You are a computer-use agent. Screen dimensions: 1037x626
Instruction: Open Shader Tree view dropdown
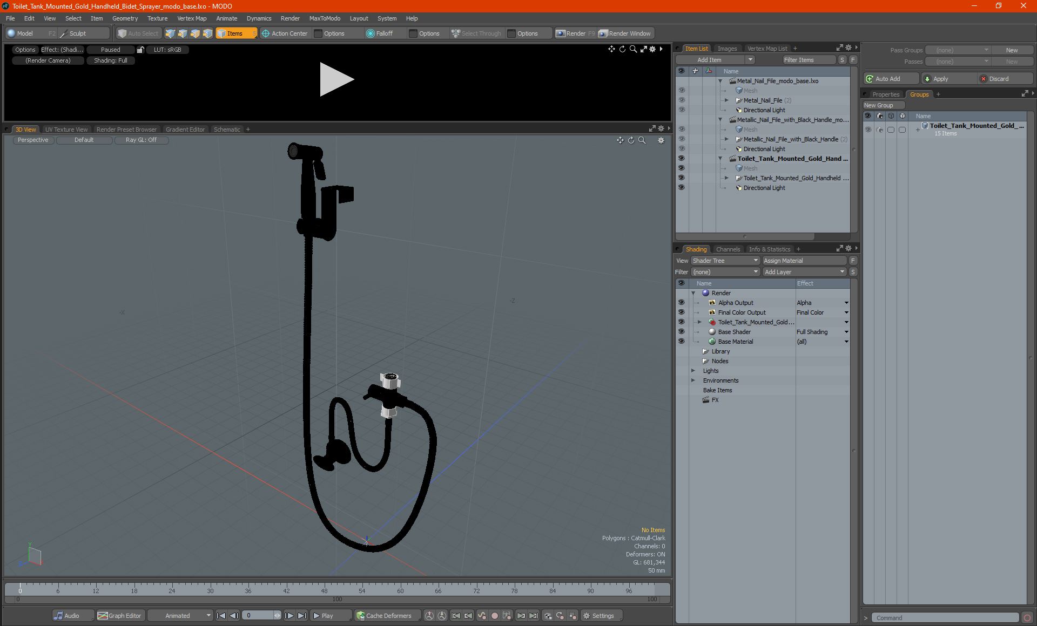(x=725, y=261)
